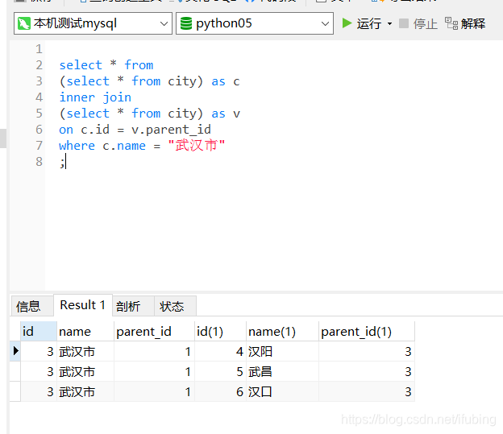
Task: Select the 汉阳 cell
Action: pos(282,352)
